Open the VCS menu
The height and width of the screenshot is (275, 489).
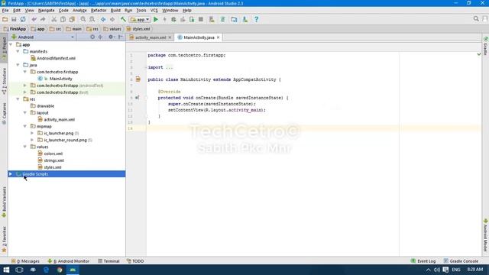[x=154, y=10]
